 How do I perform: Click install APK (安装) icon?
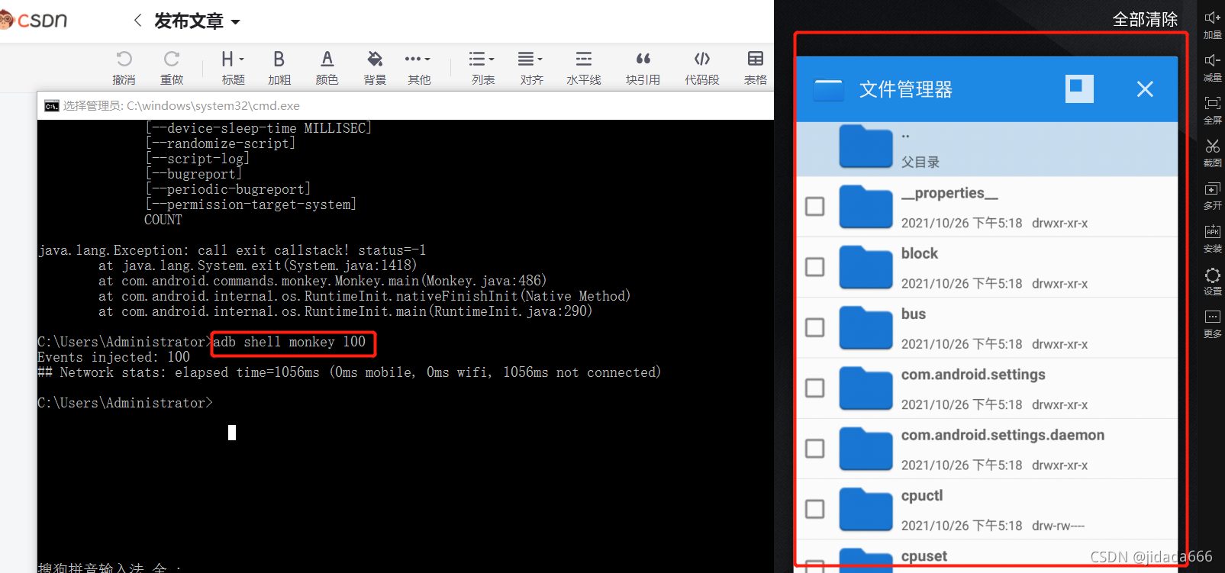point(1212,231)
